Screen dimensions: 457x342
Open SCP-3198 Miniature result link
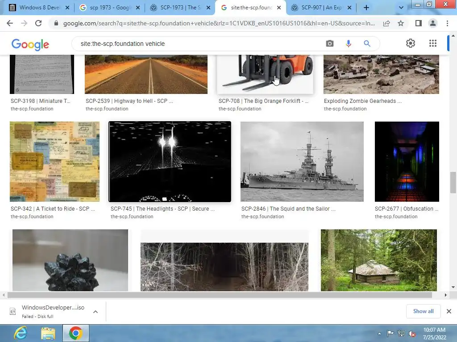tap(41, 101)
